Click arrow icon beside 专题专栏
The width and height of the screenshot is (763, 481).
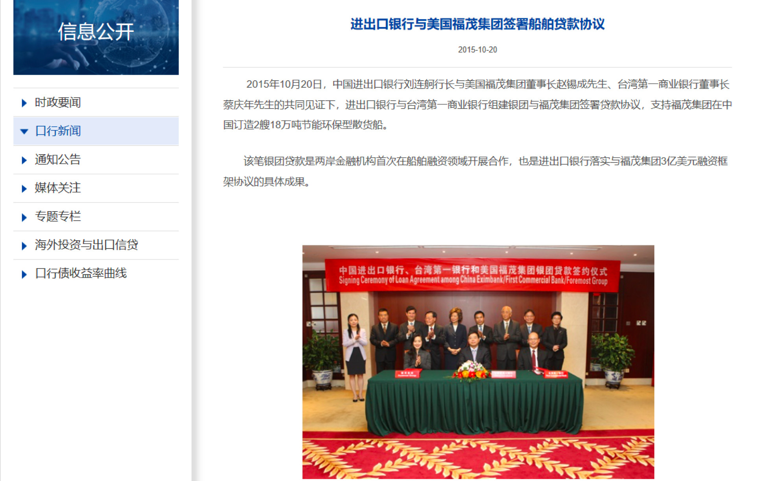pos(24,217)
